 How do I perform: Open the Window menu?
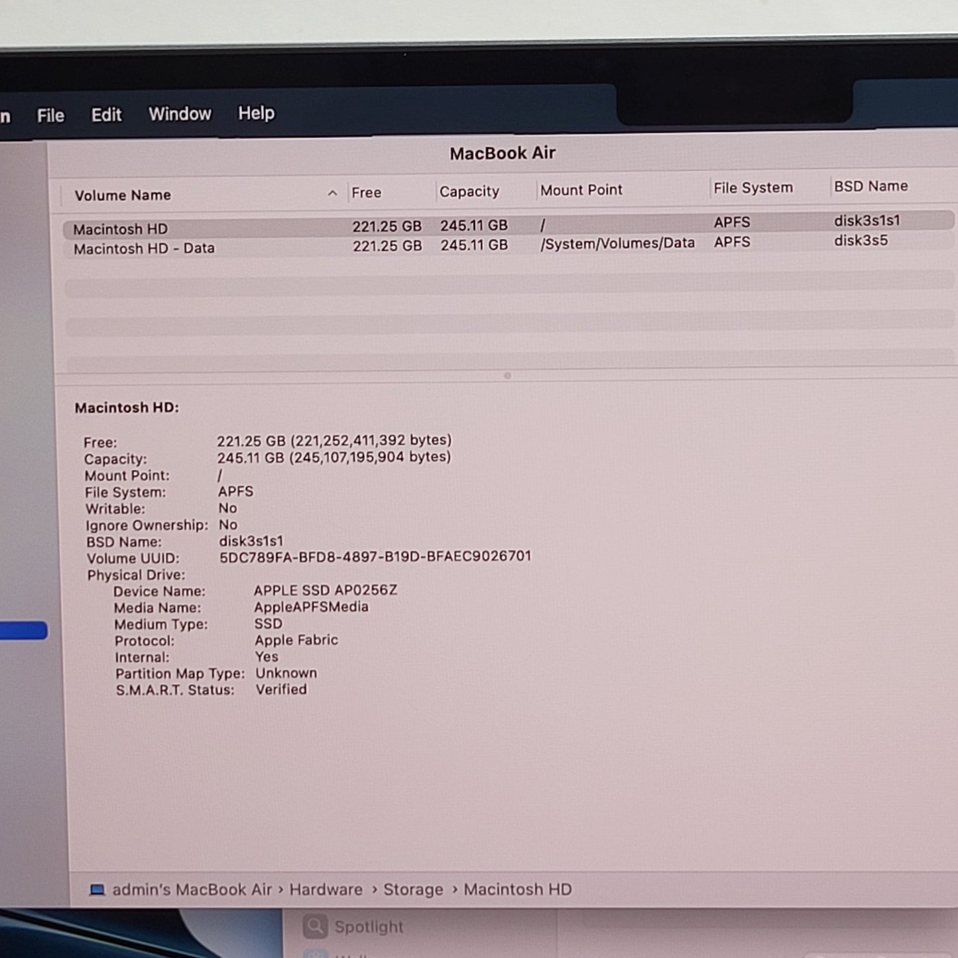(180, 114)
